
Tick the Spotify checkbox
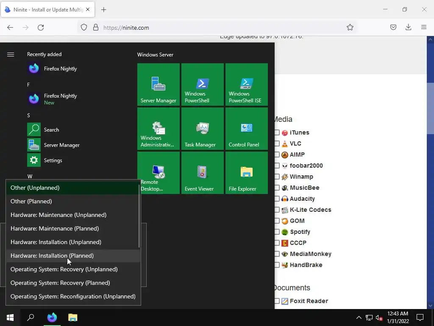276,232
